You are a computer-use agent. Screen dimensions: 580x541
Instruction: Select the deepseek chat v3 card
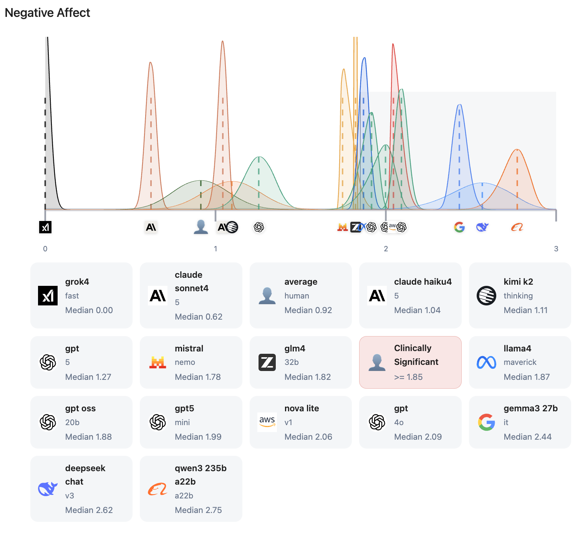pos(81,489)
